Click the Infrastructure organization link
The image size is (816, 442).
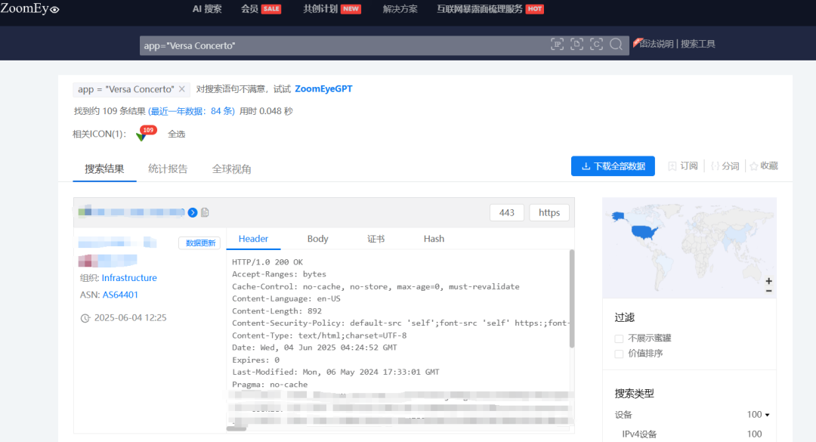(x=129, y=278)
